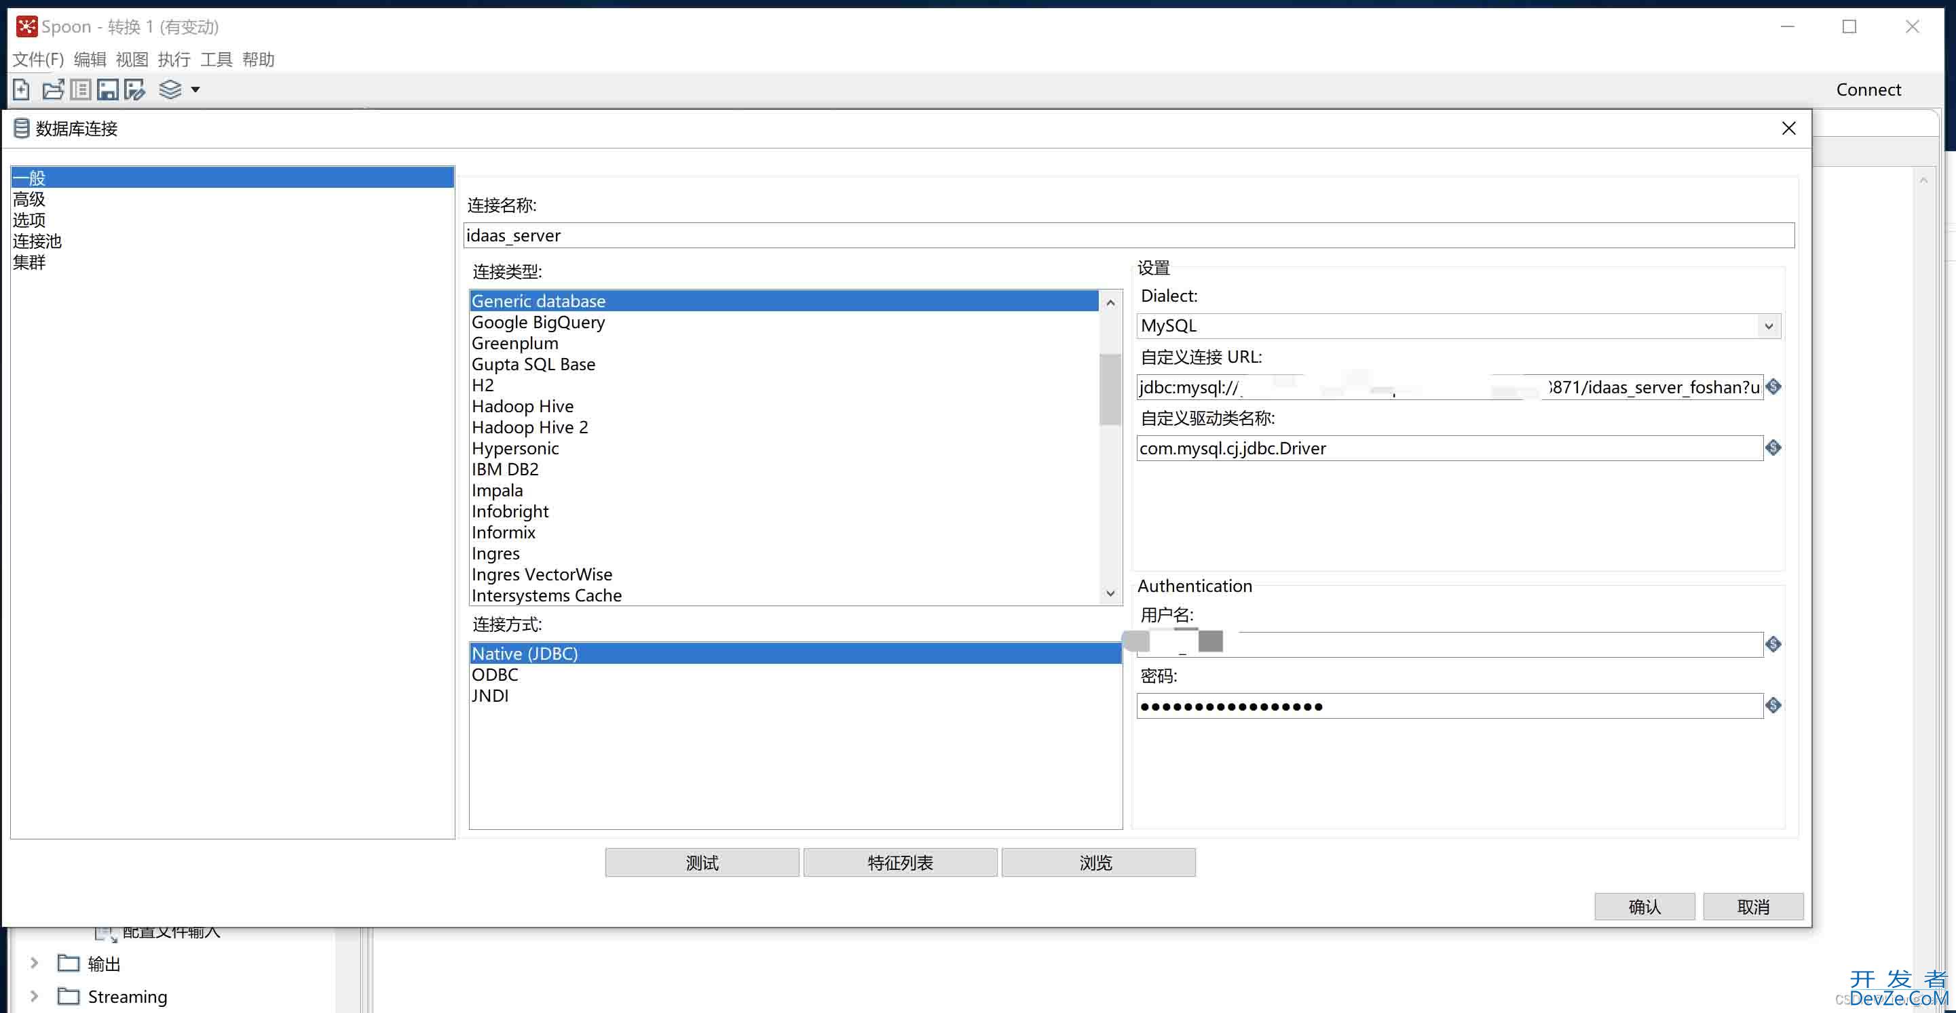Image resolution: width=1956 pixels, height=1013 pixels.
Task: Select Hadoop Hive 2 connection type
Action: [x=784, y=427]
